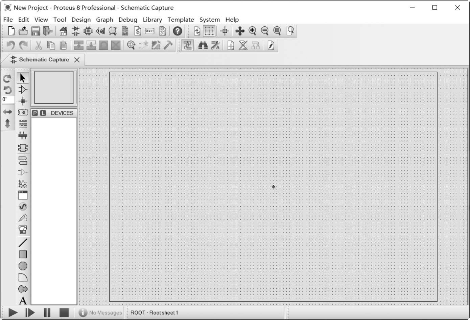Rotate anti-clockwise using the rotation arrow

tap(7, 90)
